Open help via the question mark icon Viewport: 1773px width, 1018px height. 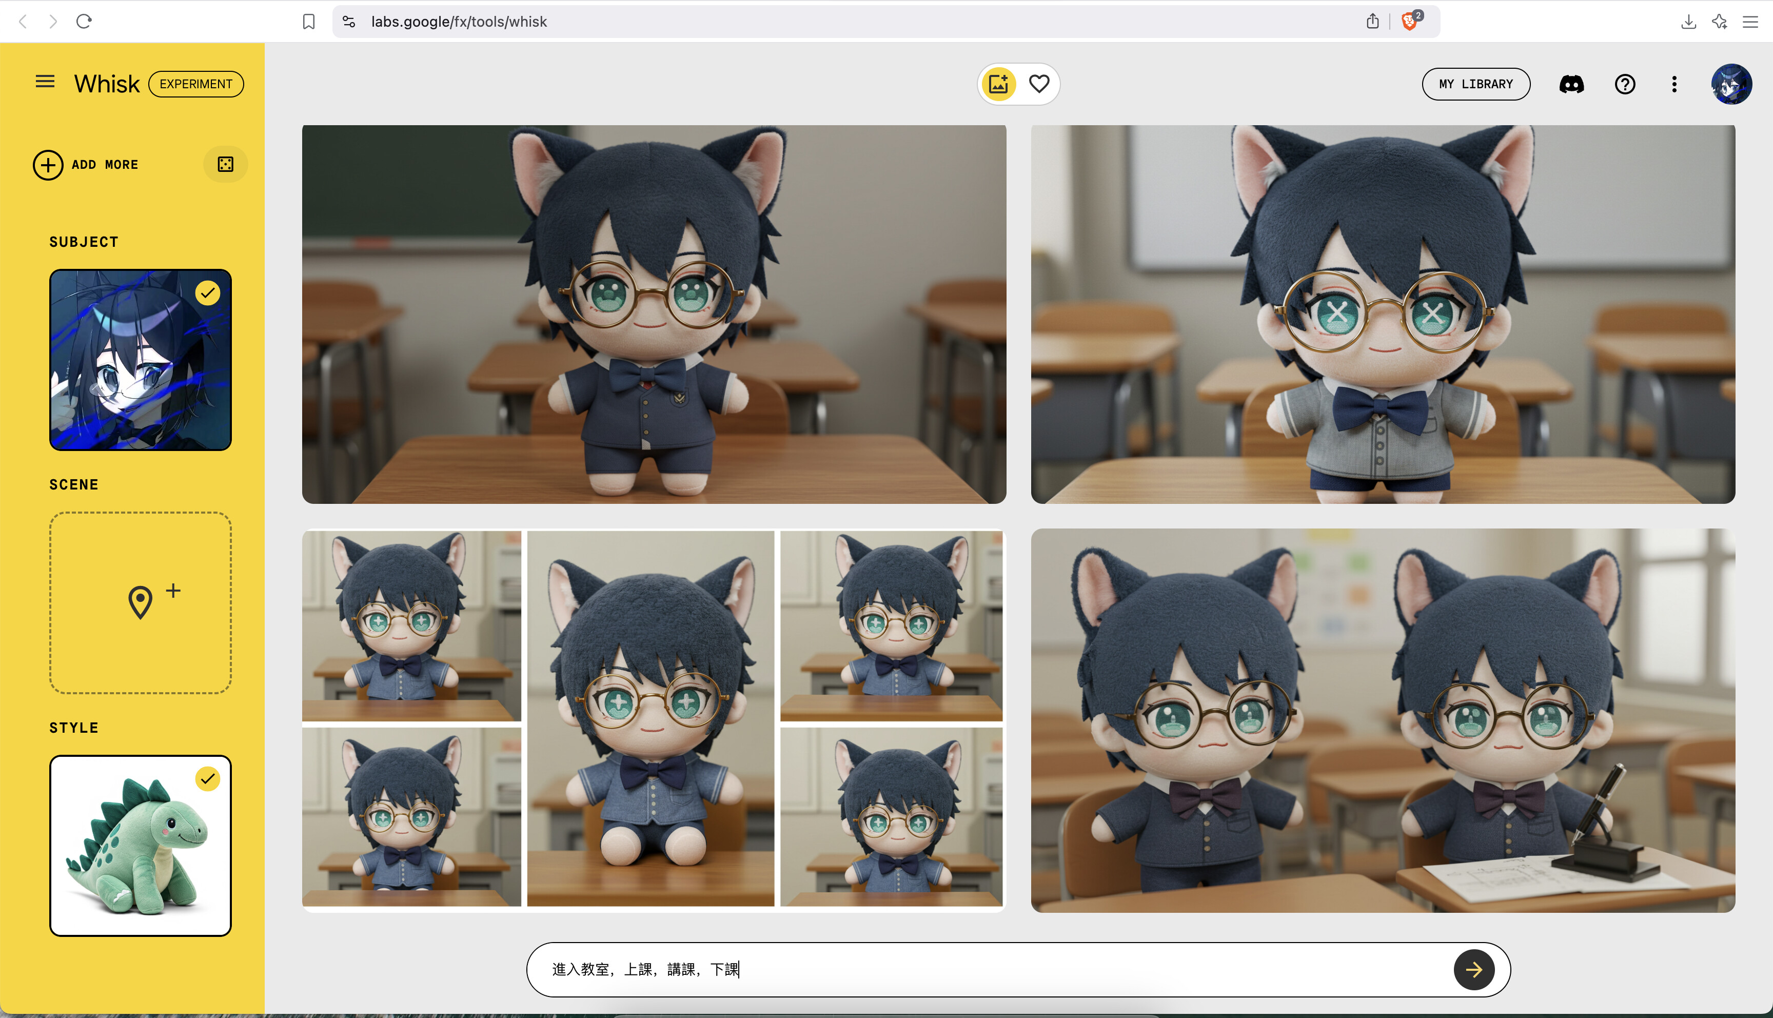pos(1625,84)
